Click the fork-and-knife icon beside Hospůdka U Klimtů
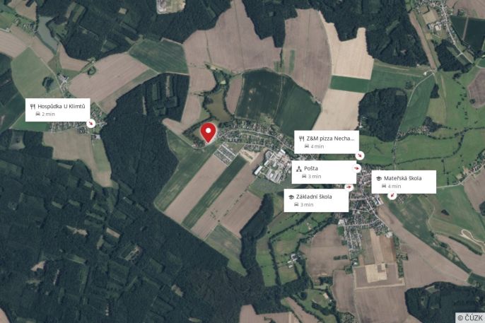This screenshot has height=323, width=485. [x=33, y=107]
